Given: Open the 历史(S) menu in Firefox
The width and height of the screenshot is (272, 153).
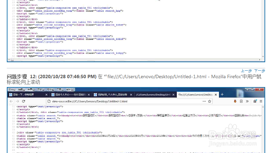Looking at the screenshot, I should click(41, 89).
